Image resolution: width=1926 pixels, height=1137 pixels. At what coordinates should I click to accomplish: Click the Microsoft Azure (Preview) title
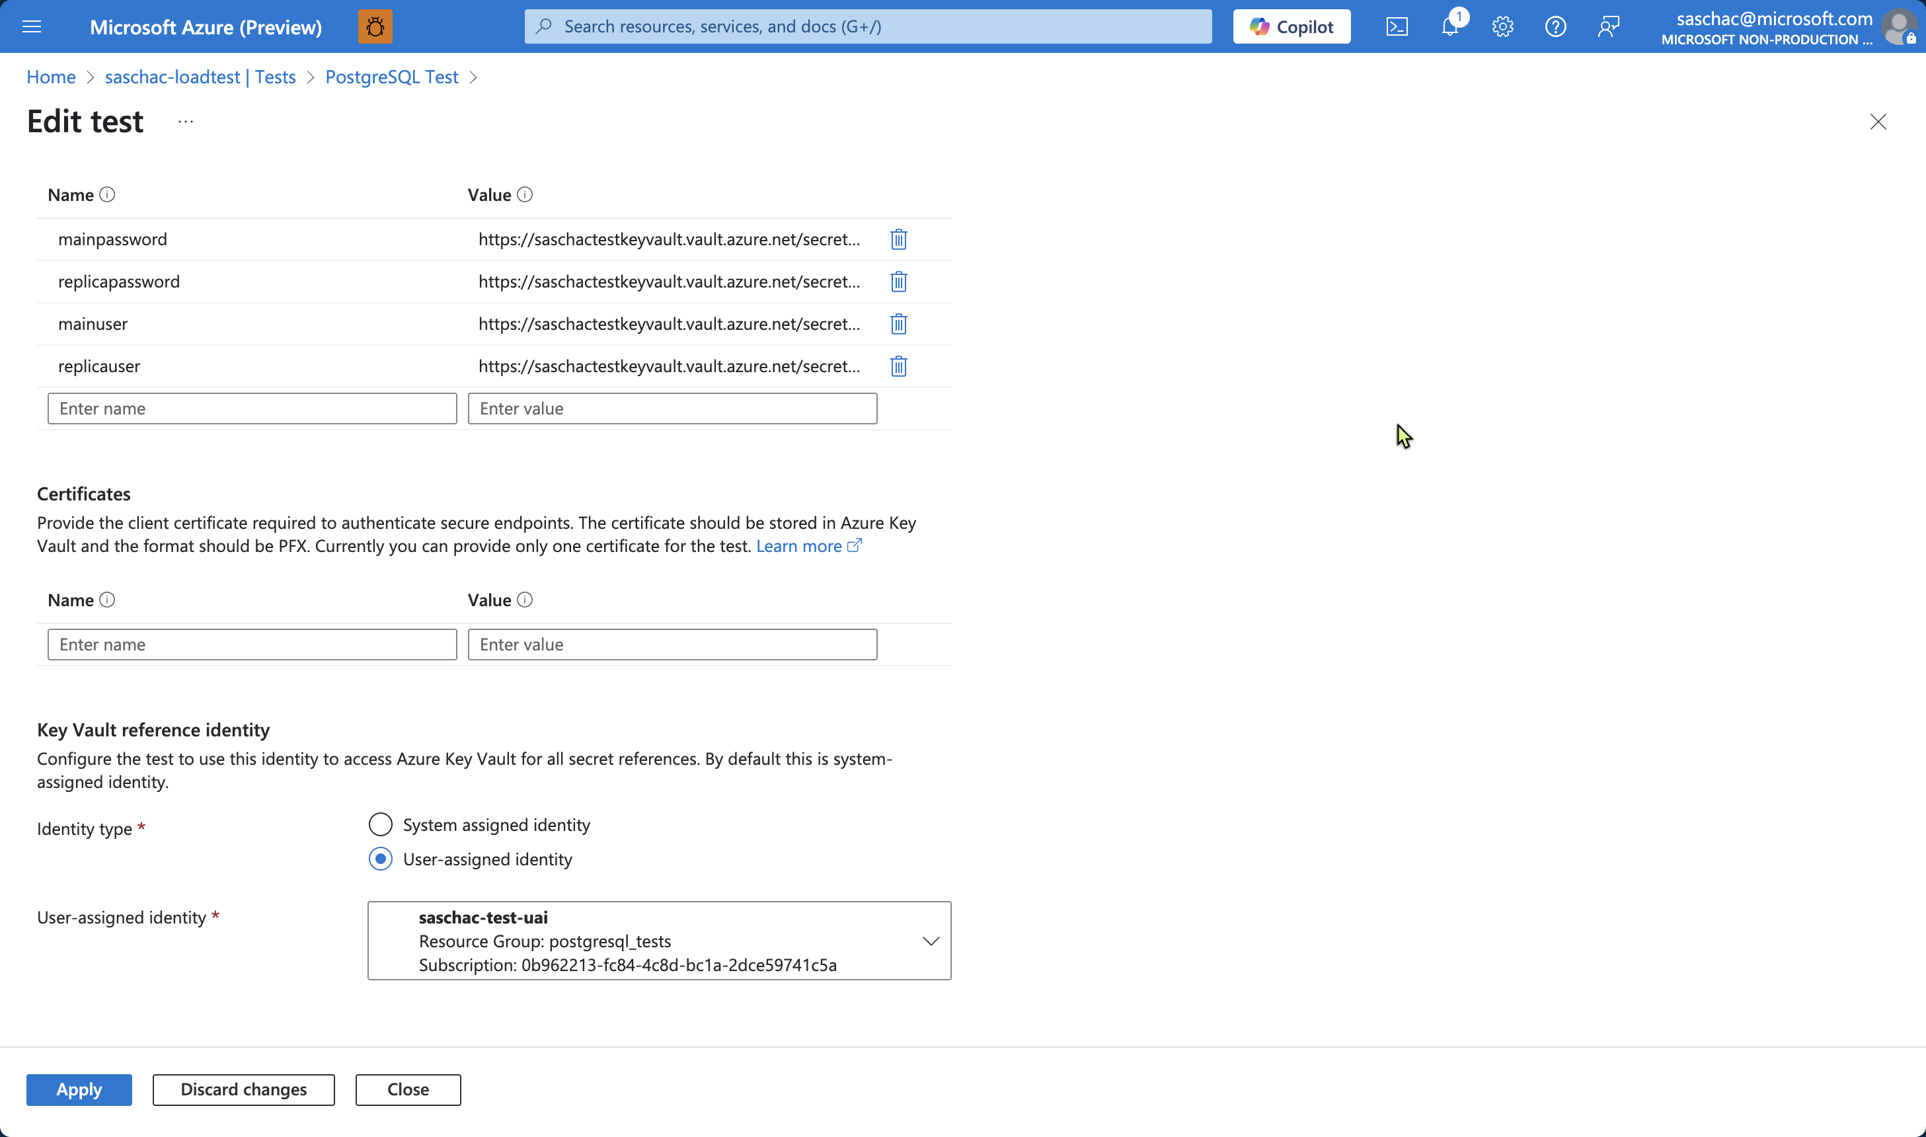pos(206,27)
